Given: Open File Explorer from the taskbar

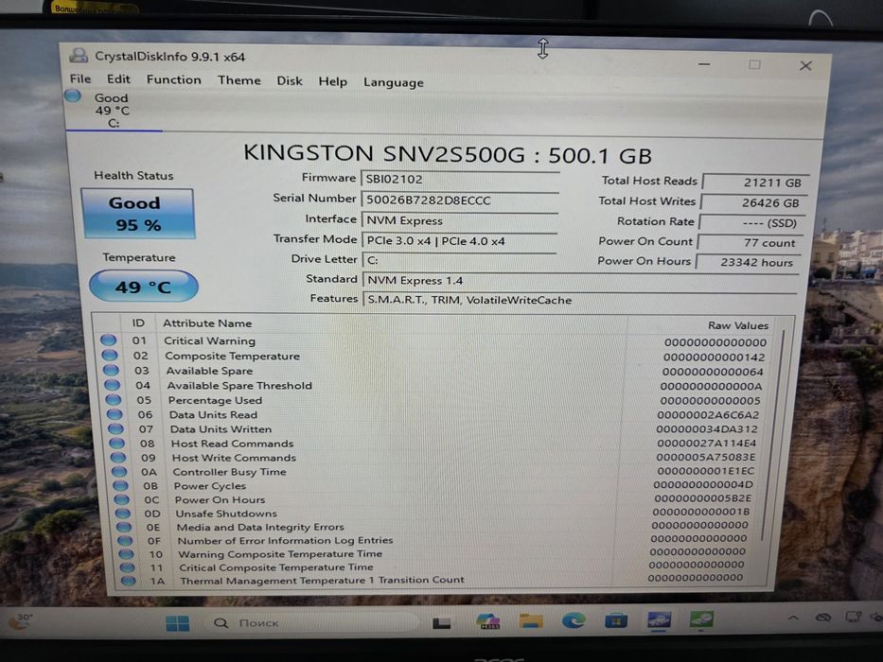Looking at the screenshot, I should point(531,621).
